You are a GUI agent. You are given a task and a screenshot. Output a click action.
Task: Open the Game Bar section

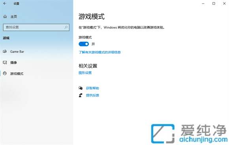click(17, 52)
